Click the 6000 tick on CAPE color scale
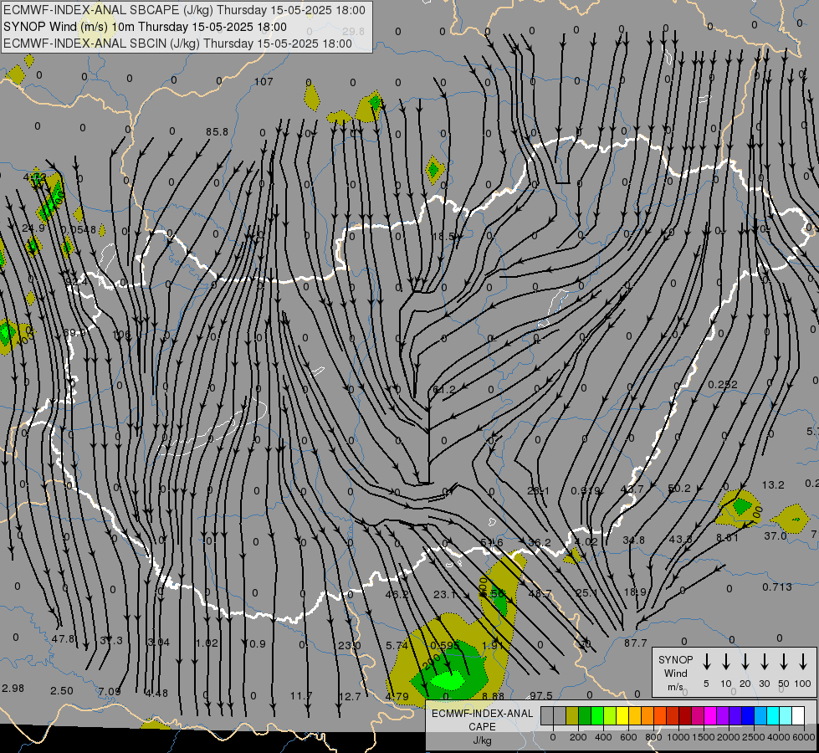This screenshot has height=753, width=819. (x=804, y=737)
